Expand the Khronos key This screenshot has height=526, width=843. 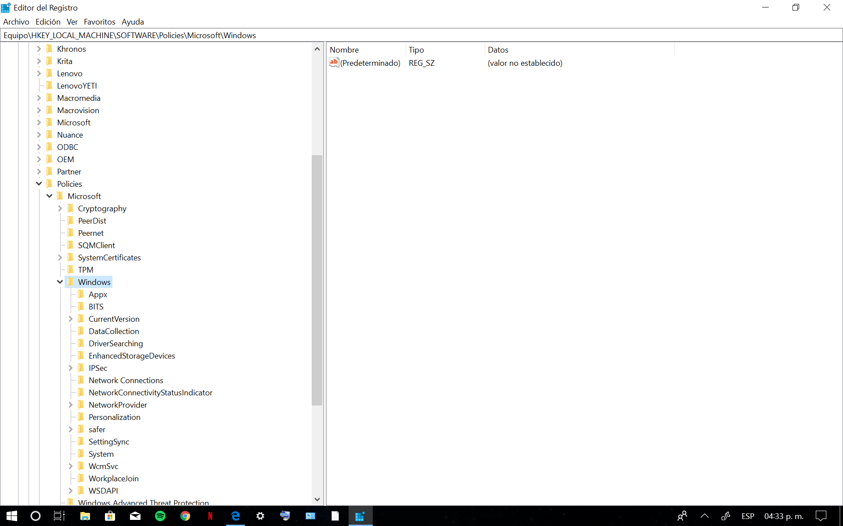click(x=39, y=49)
